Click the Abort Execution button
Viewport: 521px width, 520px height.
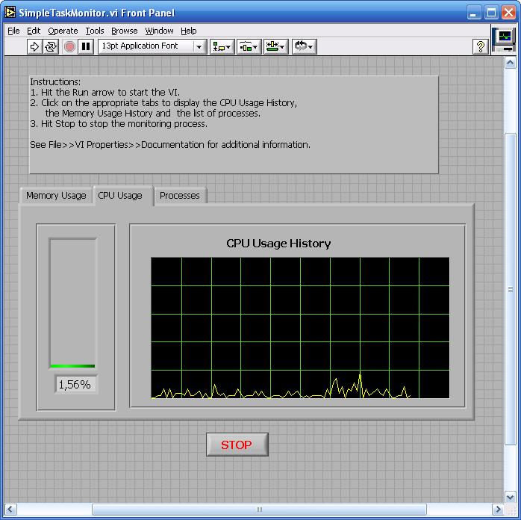tap(69, 46)
